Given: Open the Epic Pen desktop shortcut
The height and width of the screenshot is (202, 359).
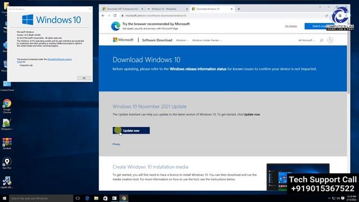Looking at the screenshot, I should coord(7,163).
